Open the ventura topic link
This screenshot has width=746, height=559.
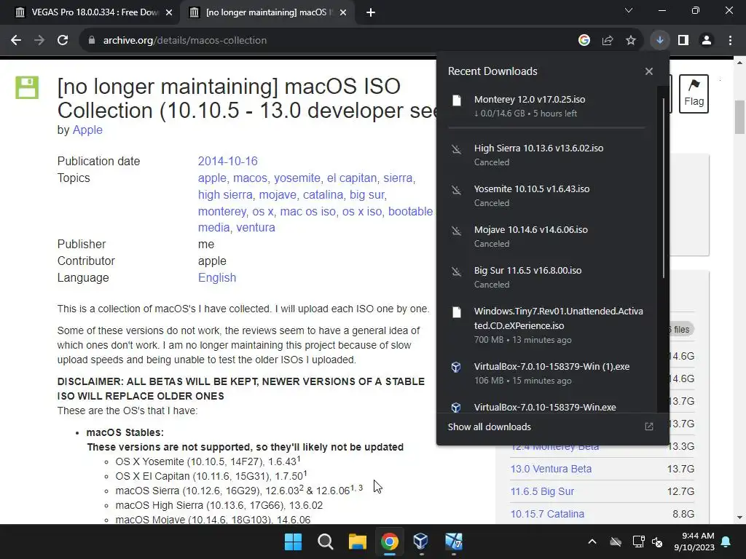tap(256, 227)
